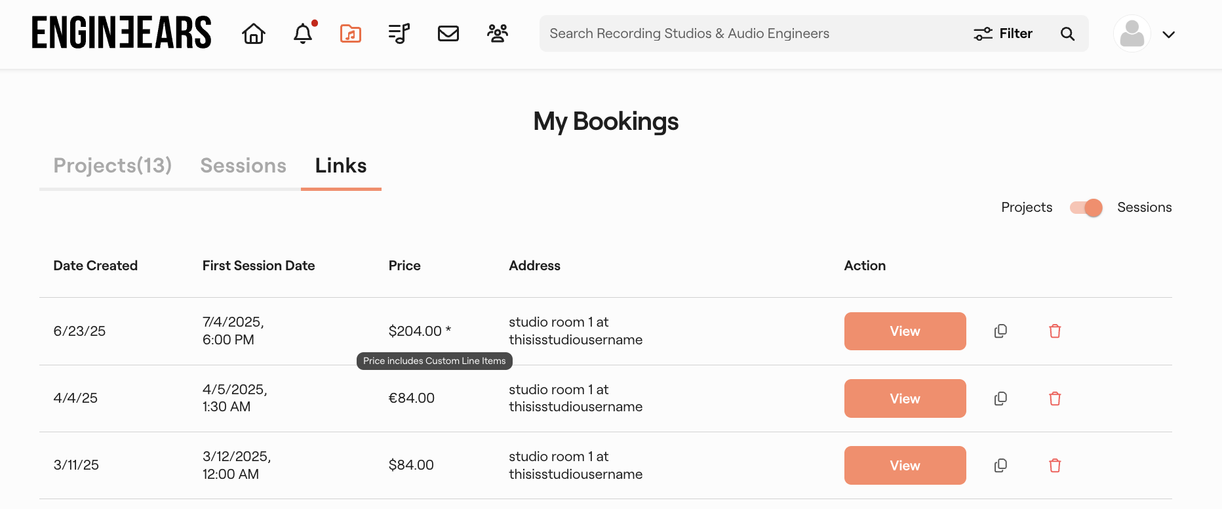1222x509 pixels.
Task: Switch to the Sessions tab
Action: (243, 166)
